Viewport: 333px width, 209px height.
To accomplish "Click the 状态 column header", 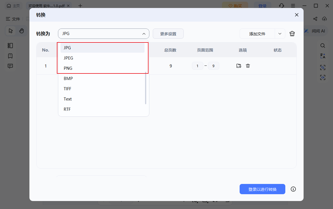I will tap(278, 50).
